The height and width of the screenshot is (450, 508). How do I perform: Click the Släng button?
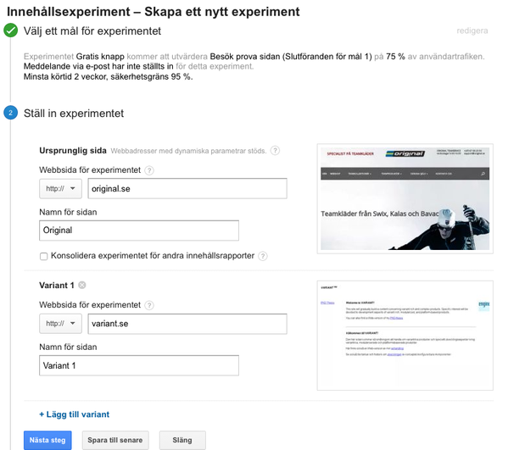[x=182, y=441]
